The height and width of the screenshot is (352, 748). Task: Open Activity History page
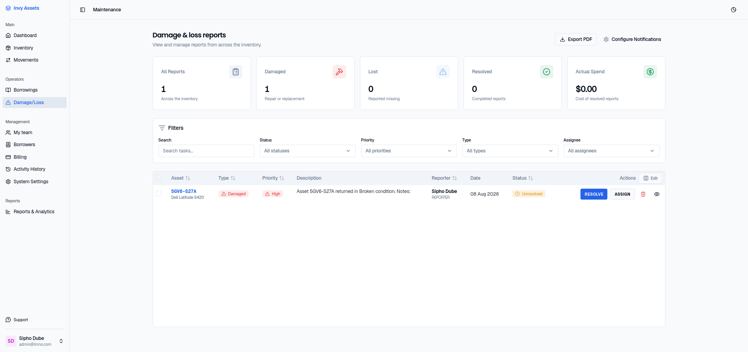tap(35, 169)
